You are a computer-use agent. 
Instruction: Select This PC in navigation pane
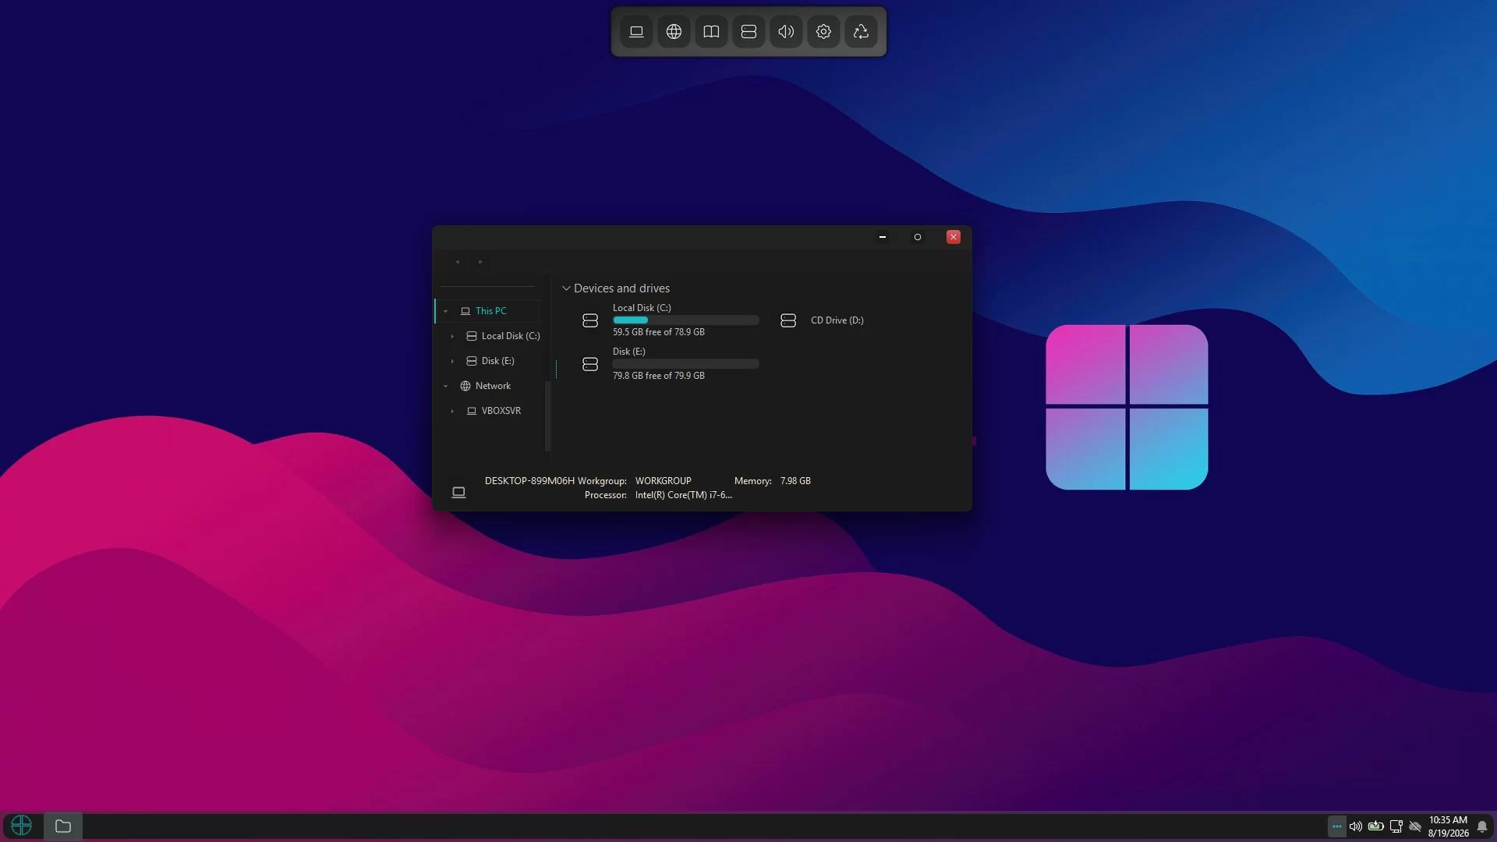[x=487, y=311]
